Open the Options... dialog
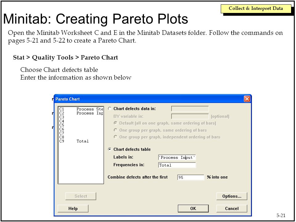 [232, 196]
